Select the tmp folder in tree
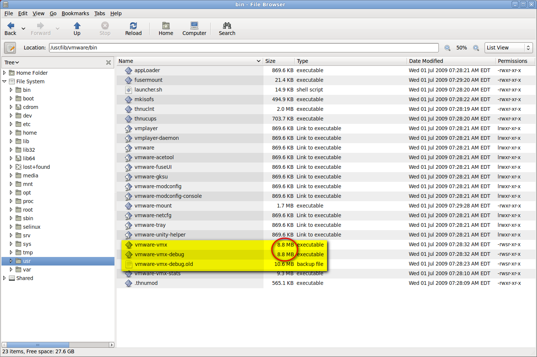Viewport: 537px width, 357px height. (x=28, y=253)
